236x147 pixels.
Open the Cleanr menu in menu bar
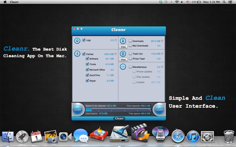click(x=14, y=2)
